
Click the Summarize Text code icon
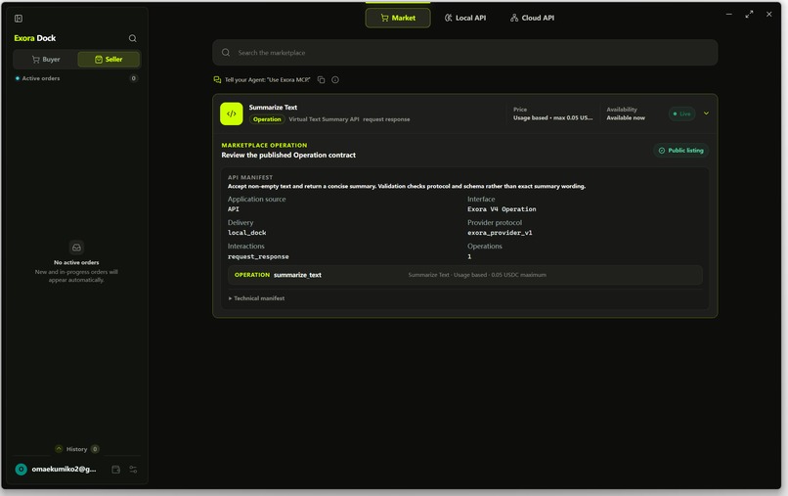pyautogui.click(x=231, y=113)
